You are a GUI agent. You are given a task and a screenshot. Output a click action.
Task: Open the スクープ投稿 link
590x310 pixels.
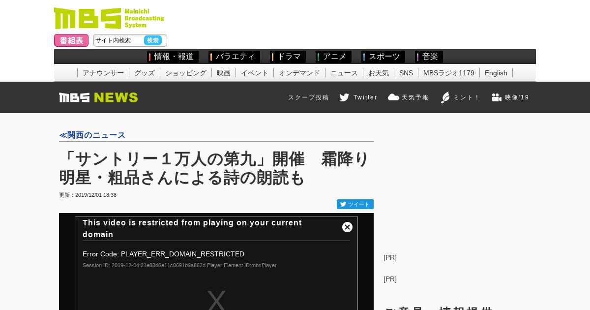(x=308, y=97)
